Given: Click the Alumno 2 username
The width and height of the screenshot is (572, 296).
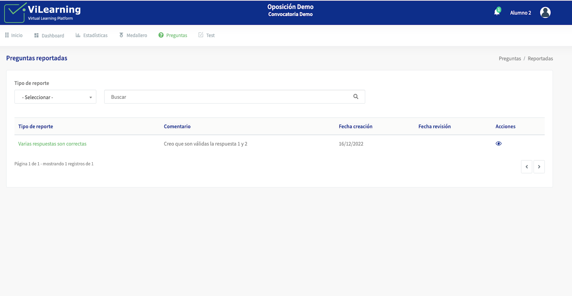Looking at the screenshot, I should pos(520,13).
